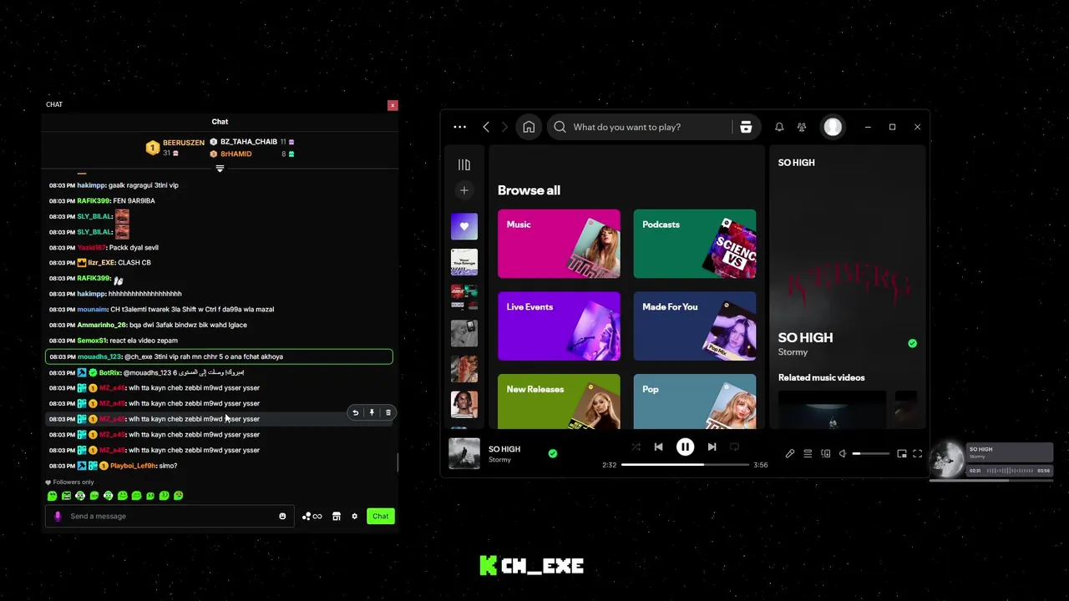Seek on the song progress bar
The image size is (1069, 601).
click(x=685, y=465)
